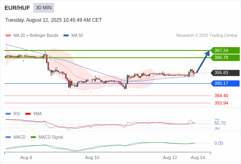Click the 9MA legend label

coord(38,114)
